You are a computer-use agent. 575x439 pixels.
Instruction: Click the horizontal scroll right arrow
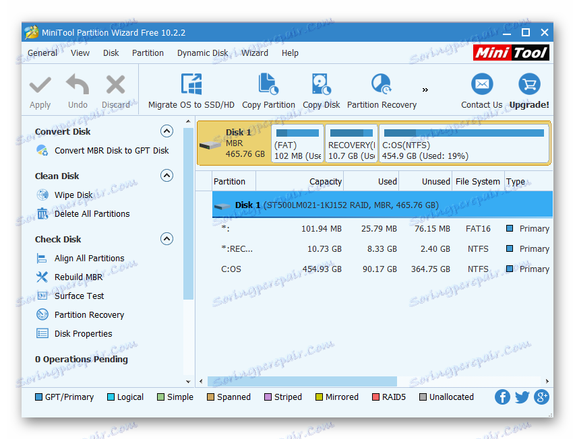[x=547, y=381]
